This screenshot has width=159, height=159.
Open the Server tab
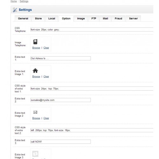[x=133, y=18]
